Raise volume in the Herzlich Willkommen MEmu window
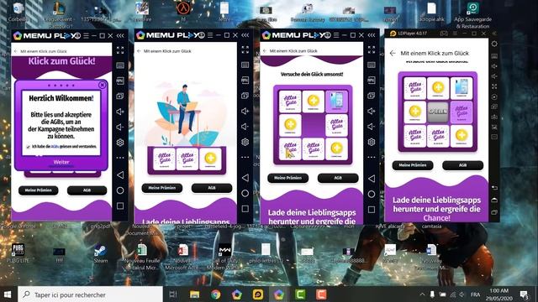 (120, 112)
